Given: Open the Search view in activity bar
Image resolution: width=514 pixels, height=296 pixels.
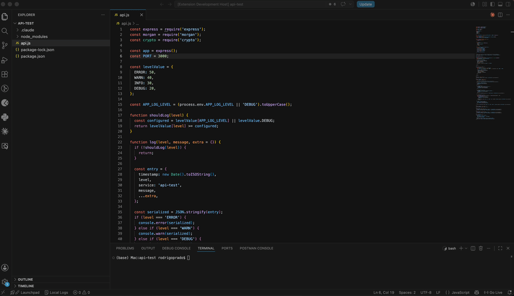Looking at the screenshot, I should pyautogui.click(x=5, y=31).
